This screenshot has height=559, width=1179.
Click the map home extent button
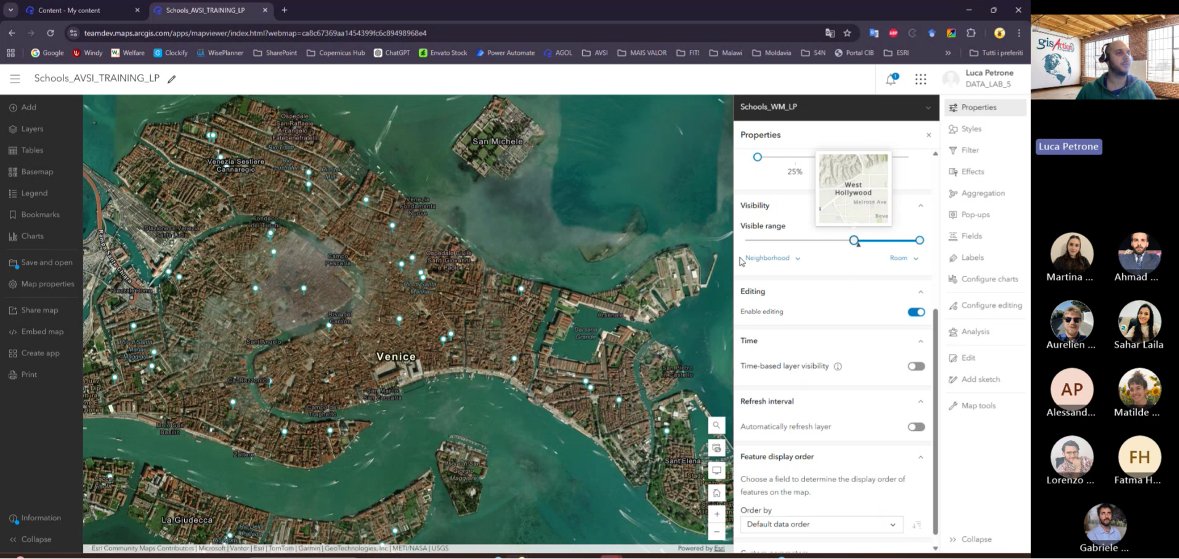(716, 493)
